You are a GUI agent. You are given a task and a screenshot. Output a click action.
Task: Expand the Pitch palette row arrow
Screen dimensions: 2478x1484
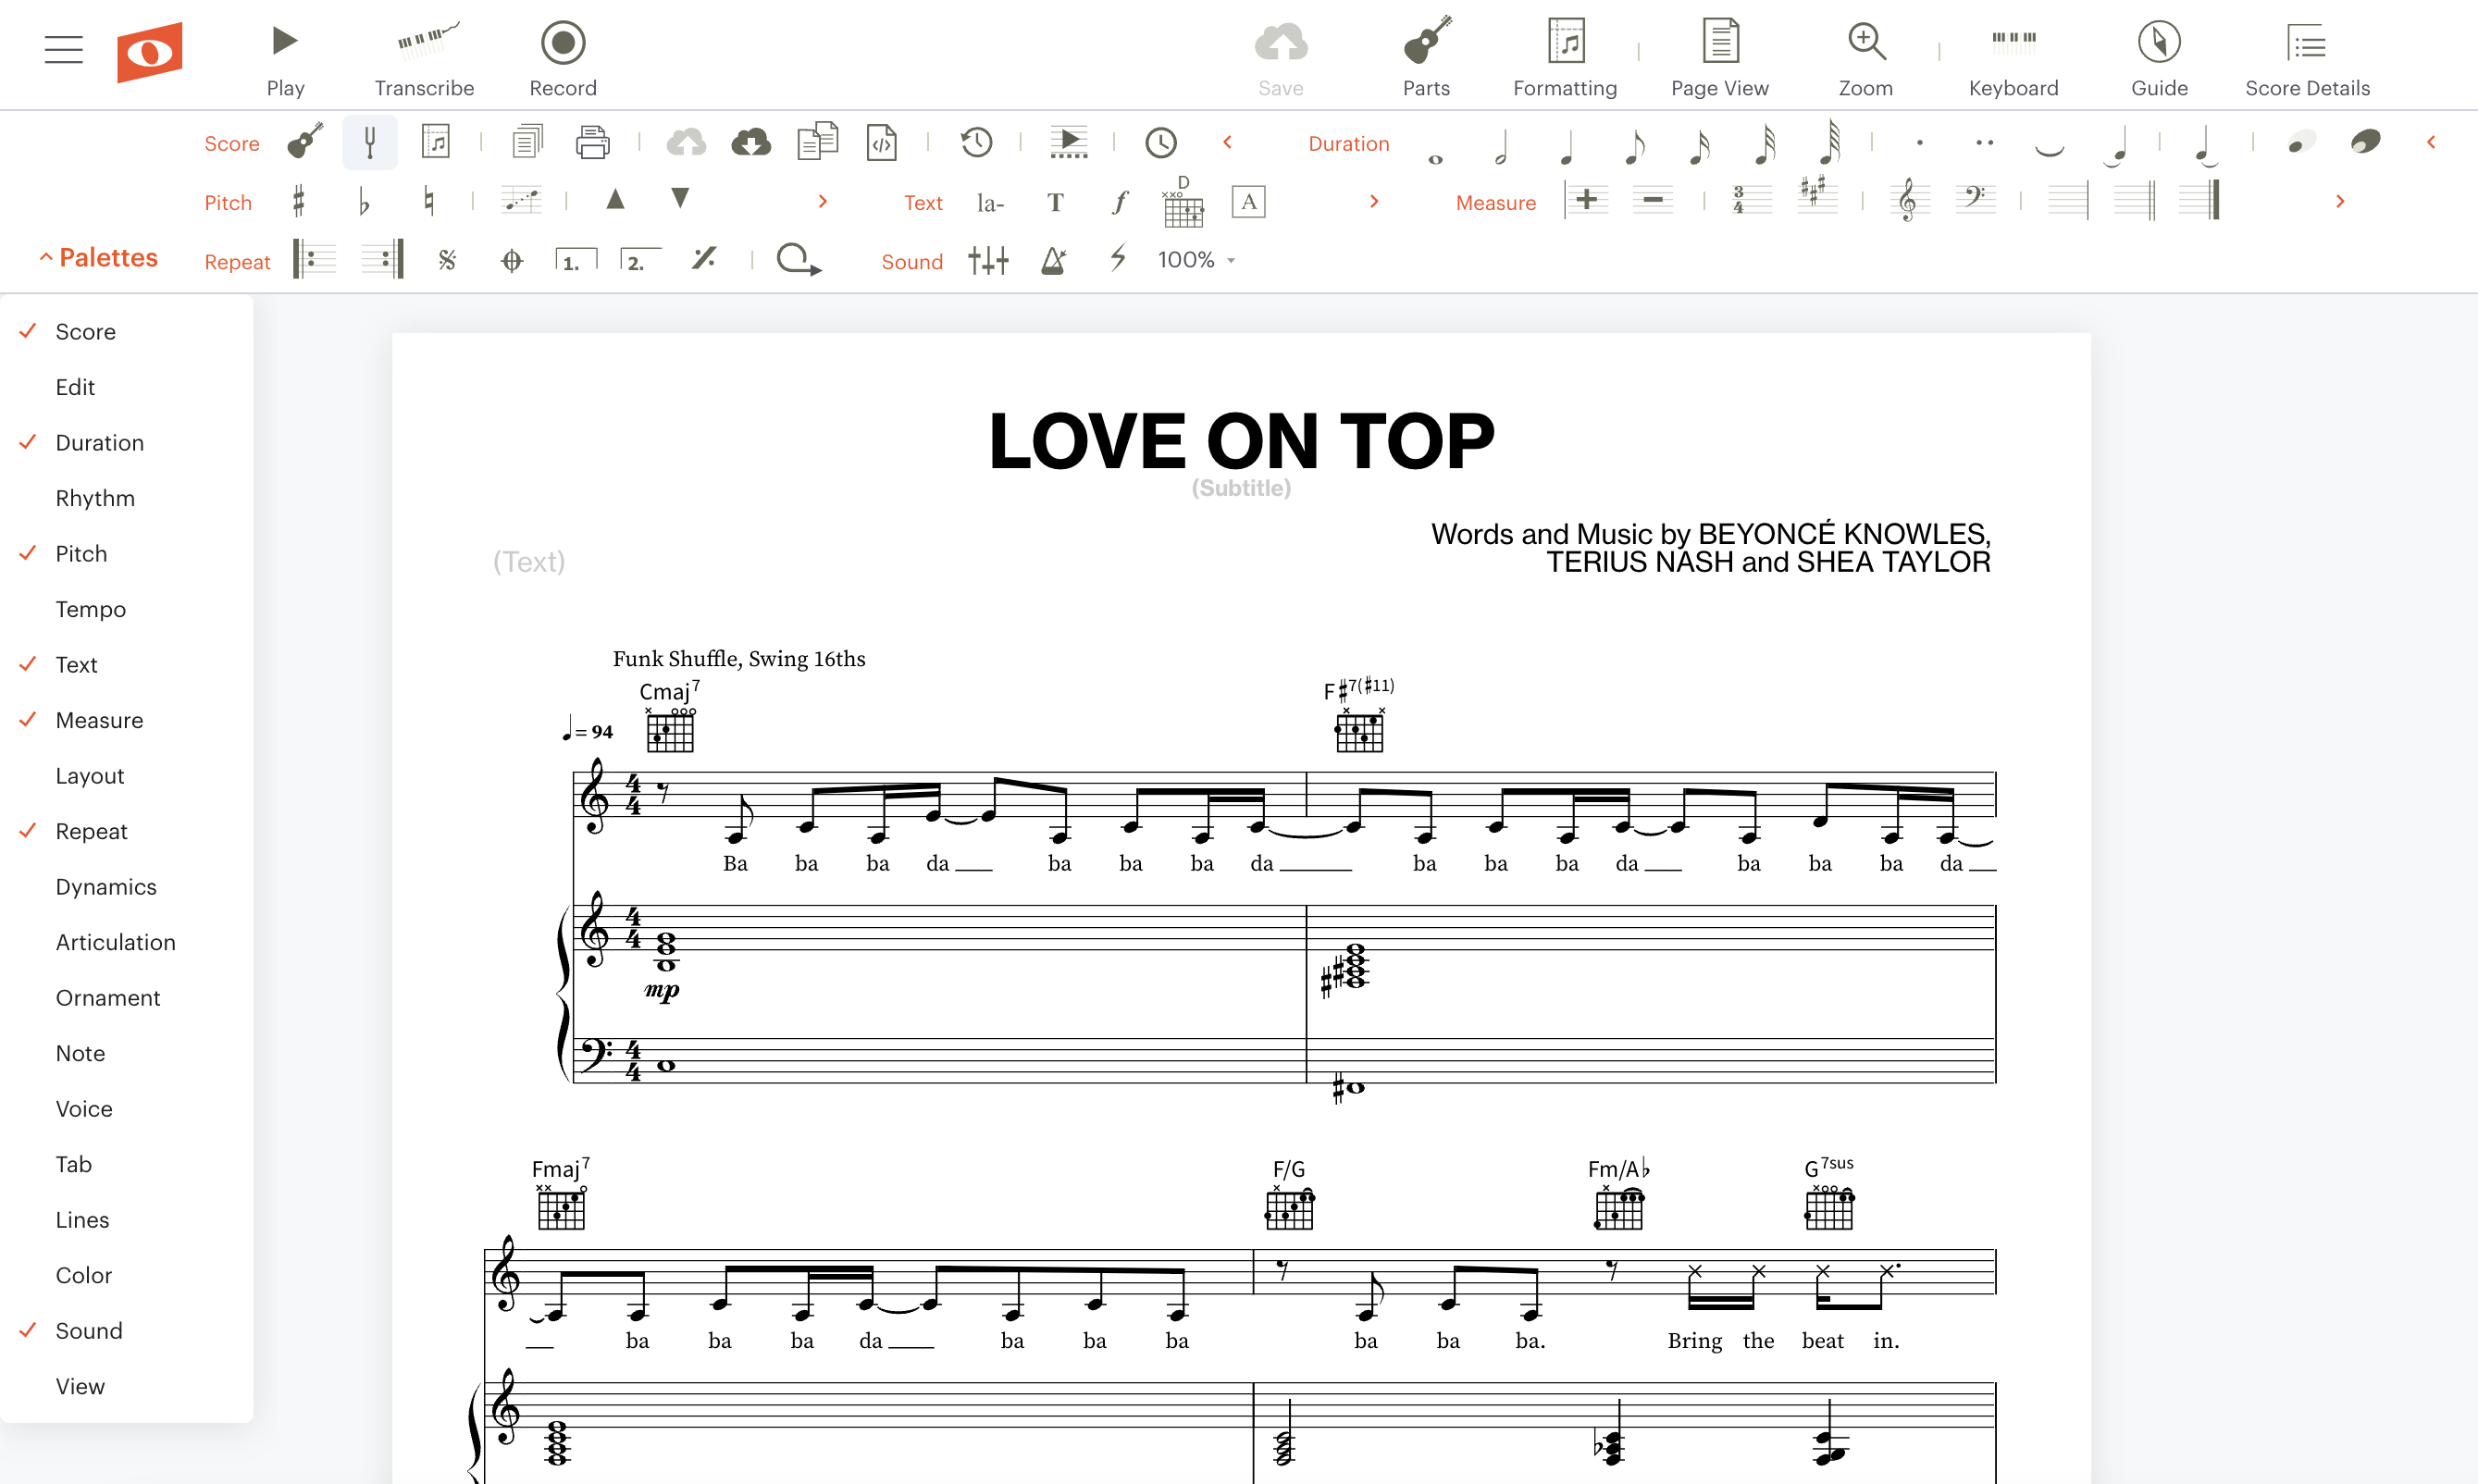[x=823, y=201]
